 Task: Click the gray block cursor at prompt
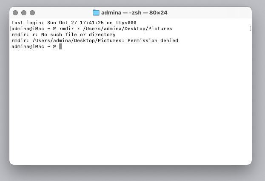click(x=60, y=46)
